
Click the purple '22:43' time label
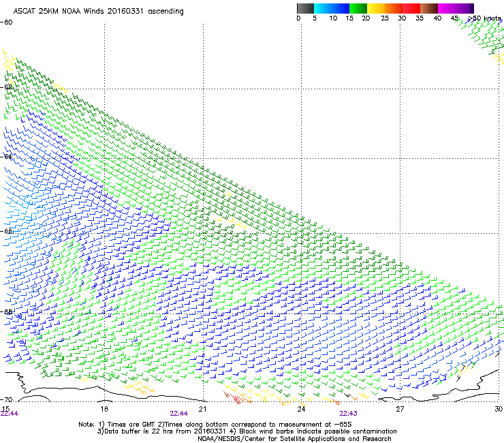point(349,414)
